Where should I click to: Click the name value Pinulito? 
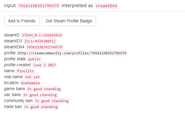click(25, 71)
